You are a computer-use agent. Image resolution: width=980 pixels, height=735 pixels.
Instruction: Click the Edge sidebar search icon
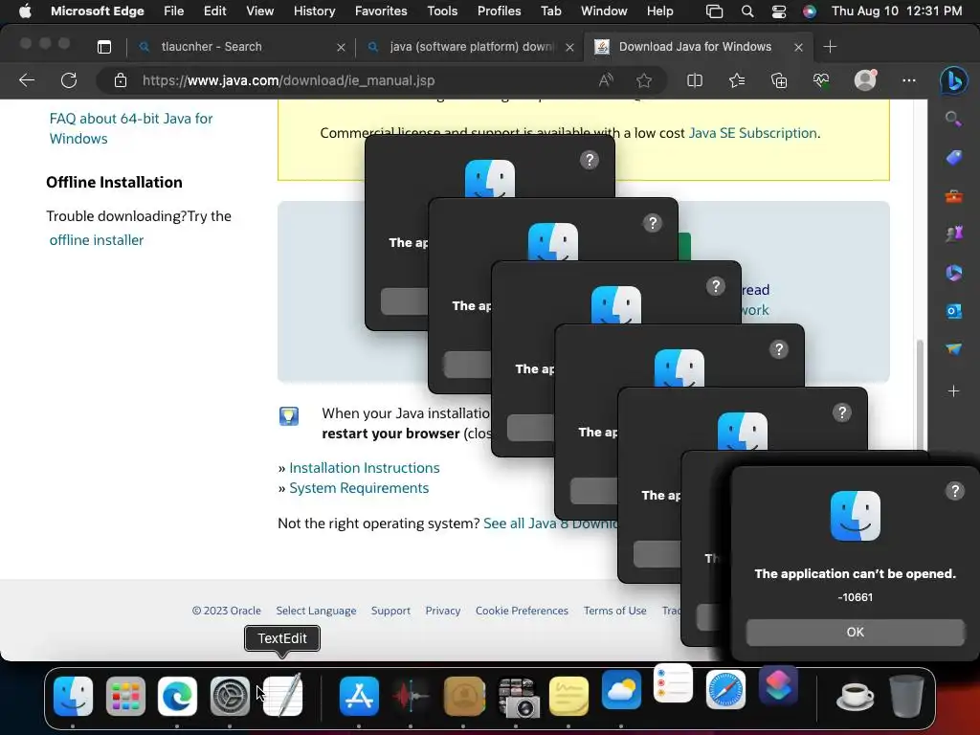(953, 119)
